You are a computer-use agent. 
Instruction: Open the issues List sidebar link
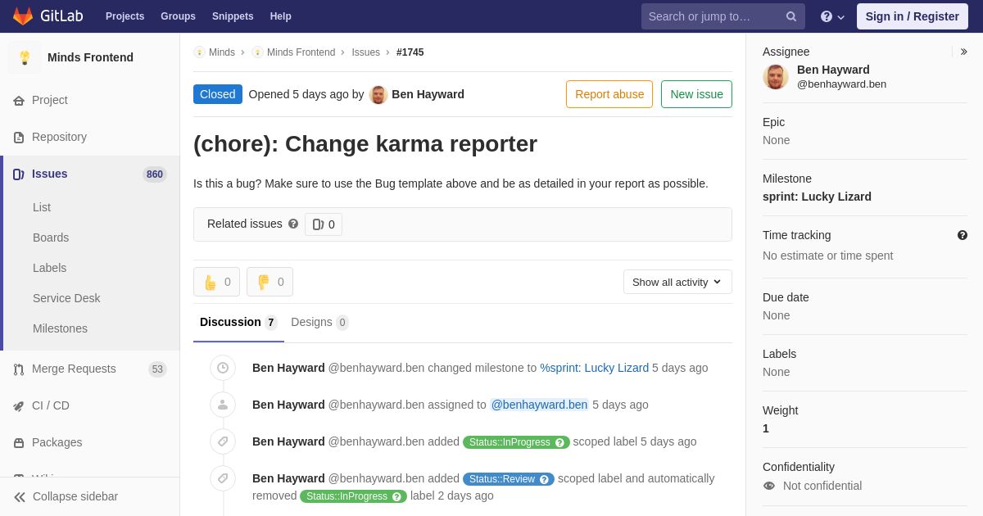click(x=42, y=207)
